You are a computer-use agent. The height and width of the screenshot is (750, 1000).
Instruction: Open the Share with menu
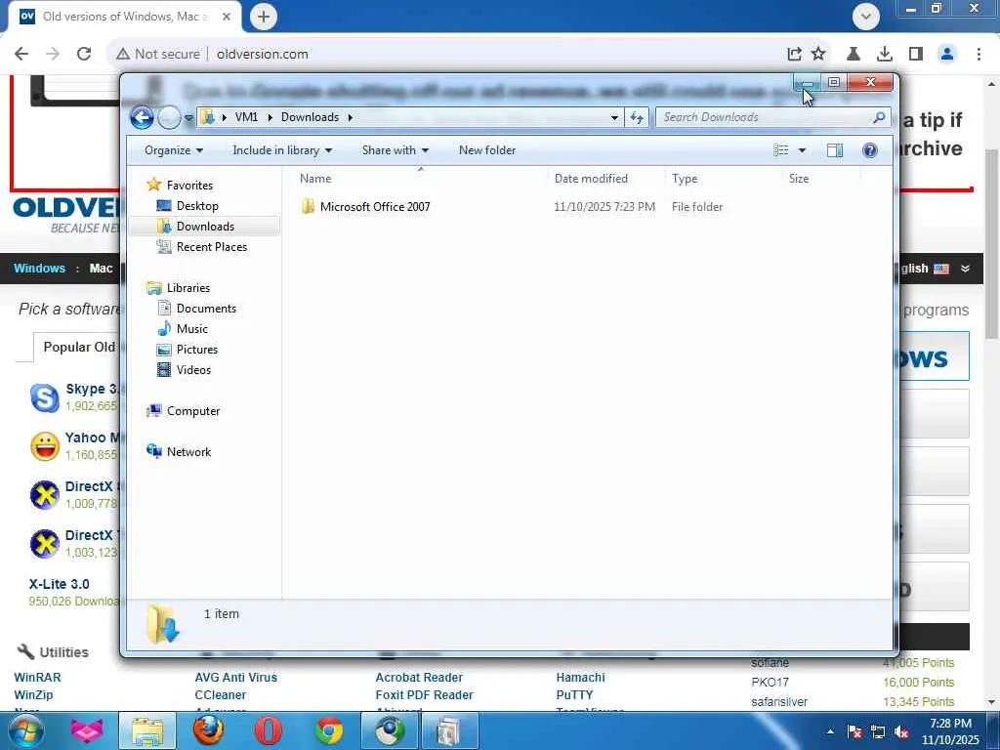(396, 150)
